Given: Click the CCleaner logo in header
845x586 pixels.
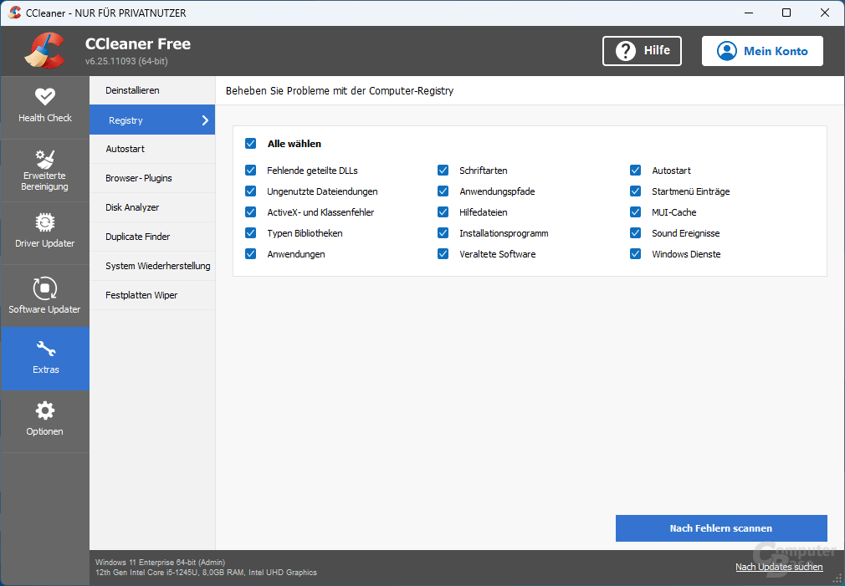Looking at the screenshot, I should [x=44, y=51].
